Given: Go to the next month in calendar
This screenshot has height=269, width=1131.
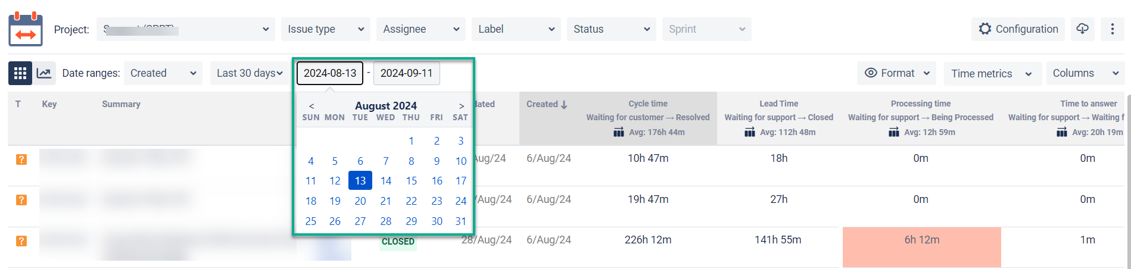Looking at the screenshot, I should pos(461,106).
